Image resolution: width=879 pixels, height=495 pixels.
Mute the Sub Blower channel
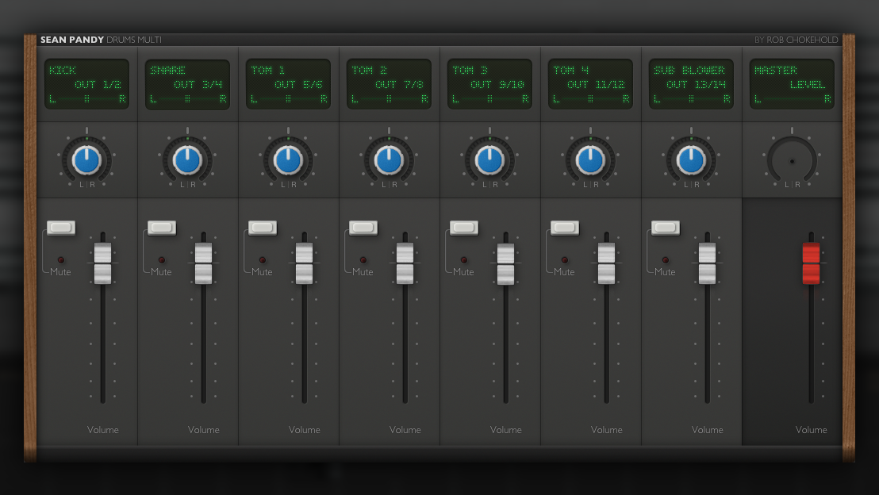tap(666, 228)
